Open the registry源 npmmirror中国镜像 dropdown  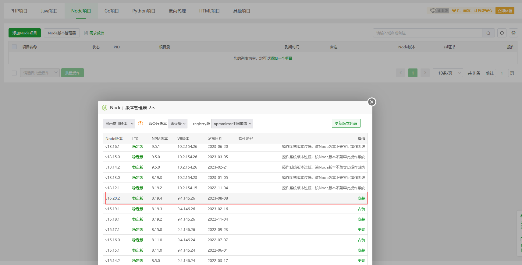pos(232,124)
